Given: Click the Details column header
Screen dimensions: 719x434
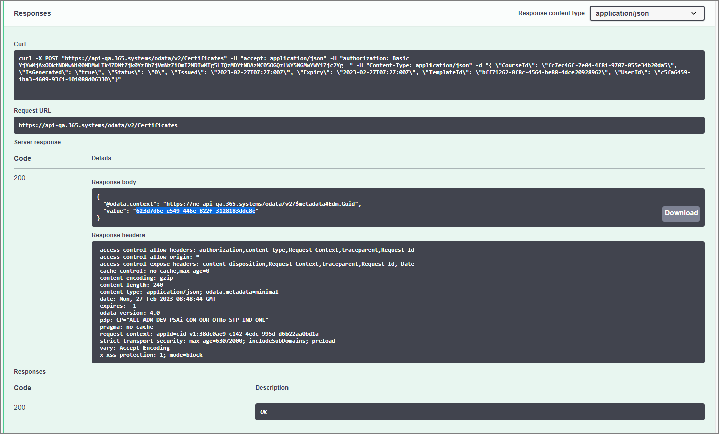Looking at the screenshot, I should tap(101, 158).
